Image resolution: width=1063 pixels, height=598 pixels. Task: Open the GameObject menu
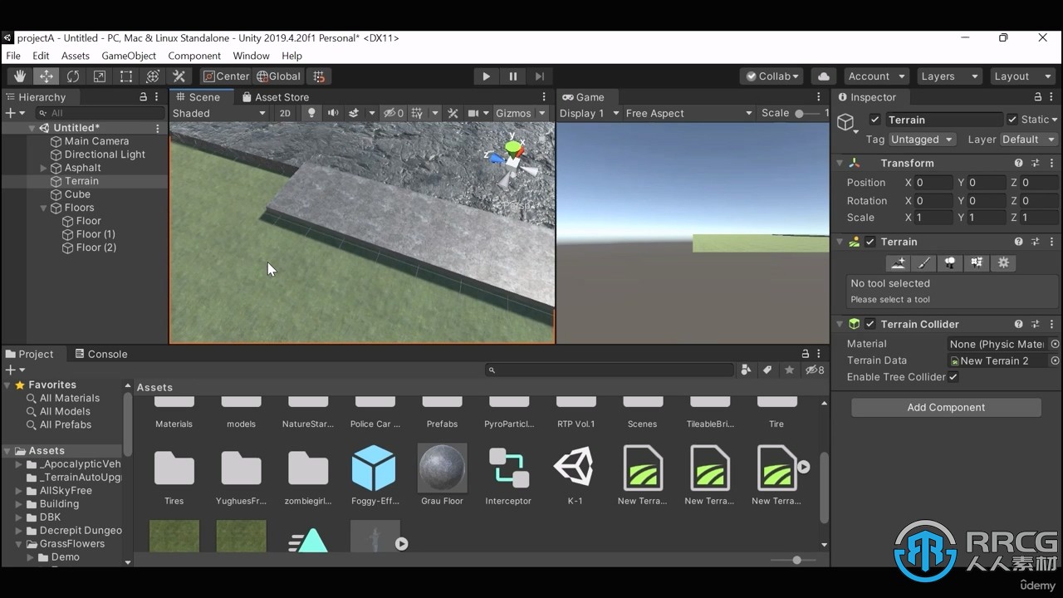coord(129,56)
